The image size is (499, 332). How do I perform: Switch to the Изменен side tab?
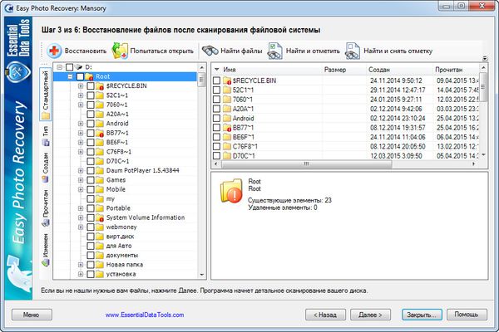tap(46, 249)
